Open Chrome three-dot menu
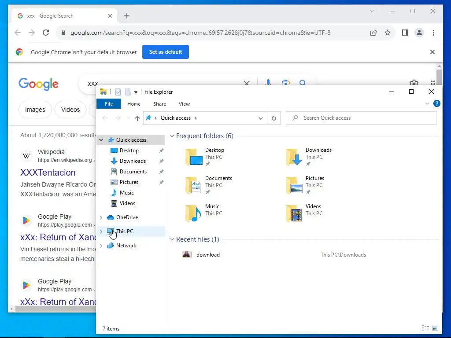This screenshot has height=338, width=451. (x=433, y=33)
